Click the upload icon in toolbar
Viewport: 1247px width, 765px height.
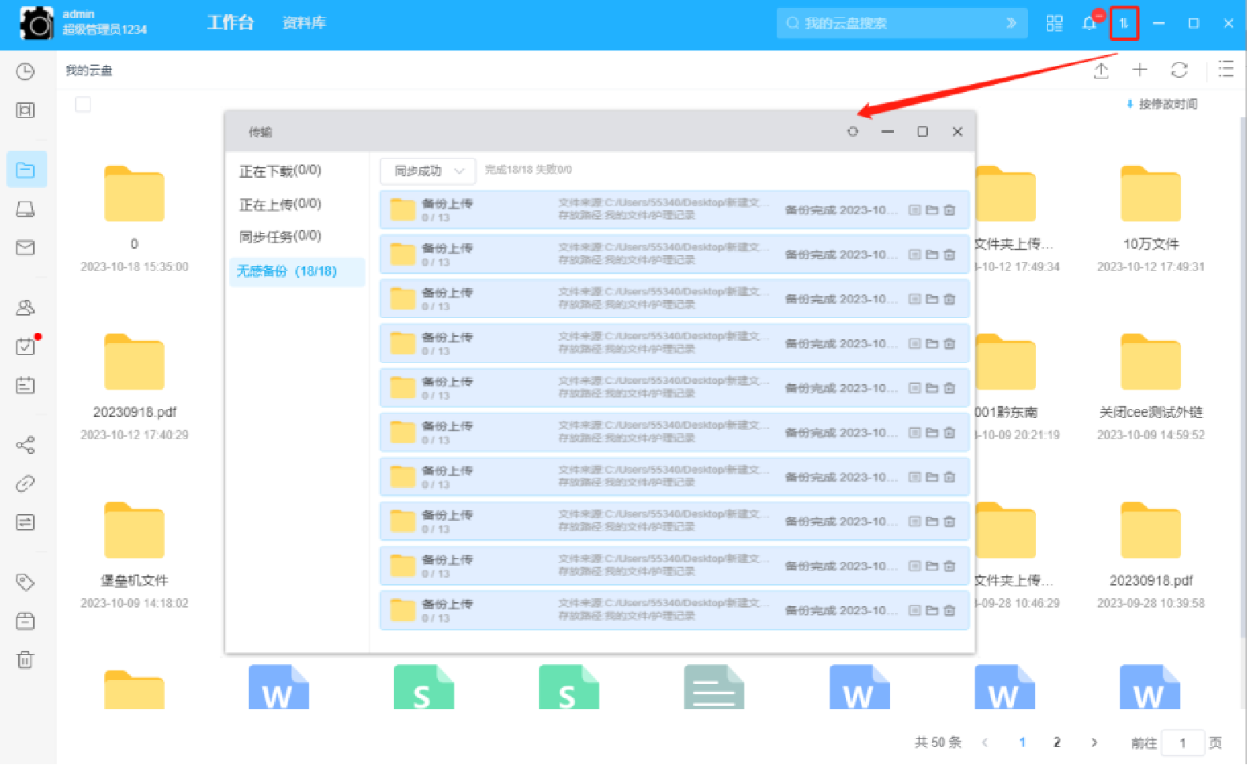point(1101,71)
